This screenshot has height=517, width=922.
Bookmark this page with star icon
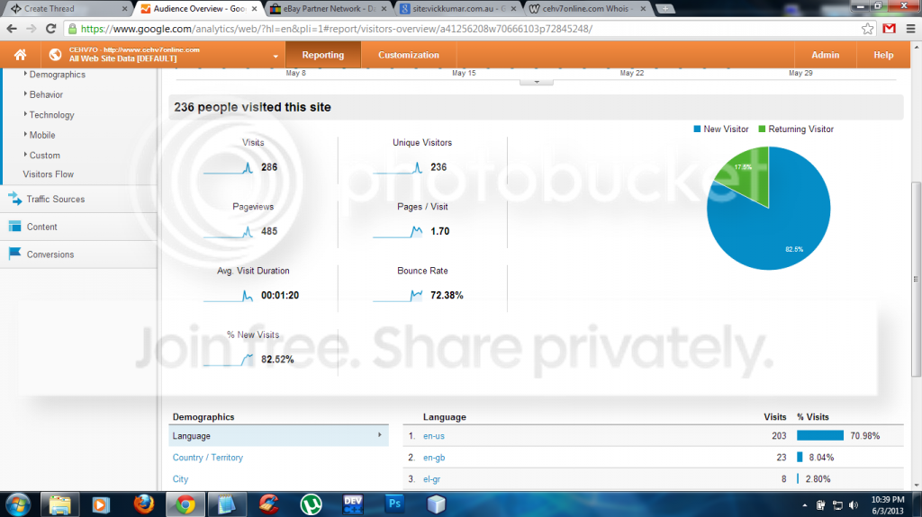click(867, 29)
